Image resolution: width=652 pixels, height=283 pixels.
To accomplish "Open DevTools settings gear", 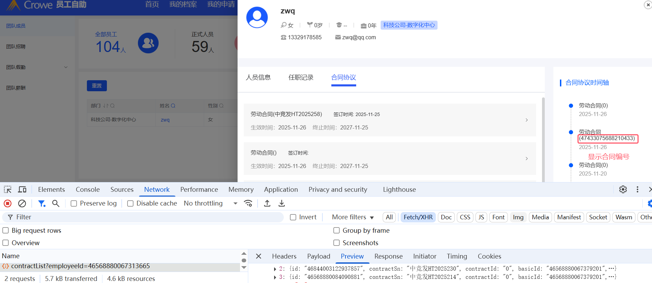I will point(623,189).
